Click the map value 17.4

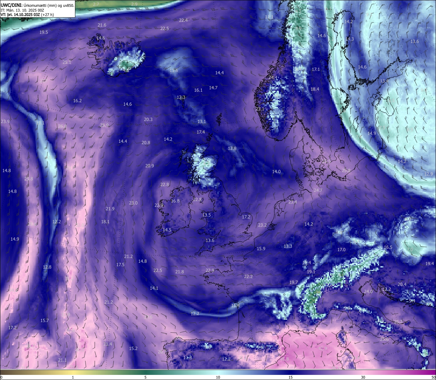tap(201, 132)
